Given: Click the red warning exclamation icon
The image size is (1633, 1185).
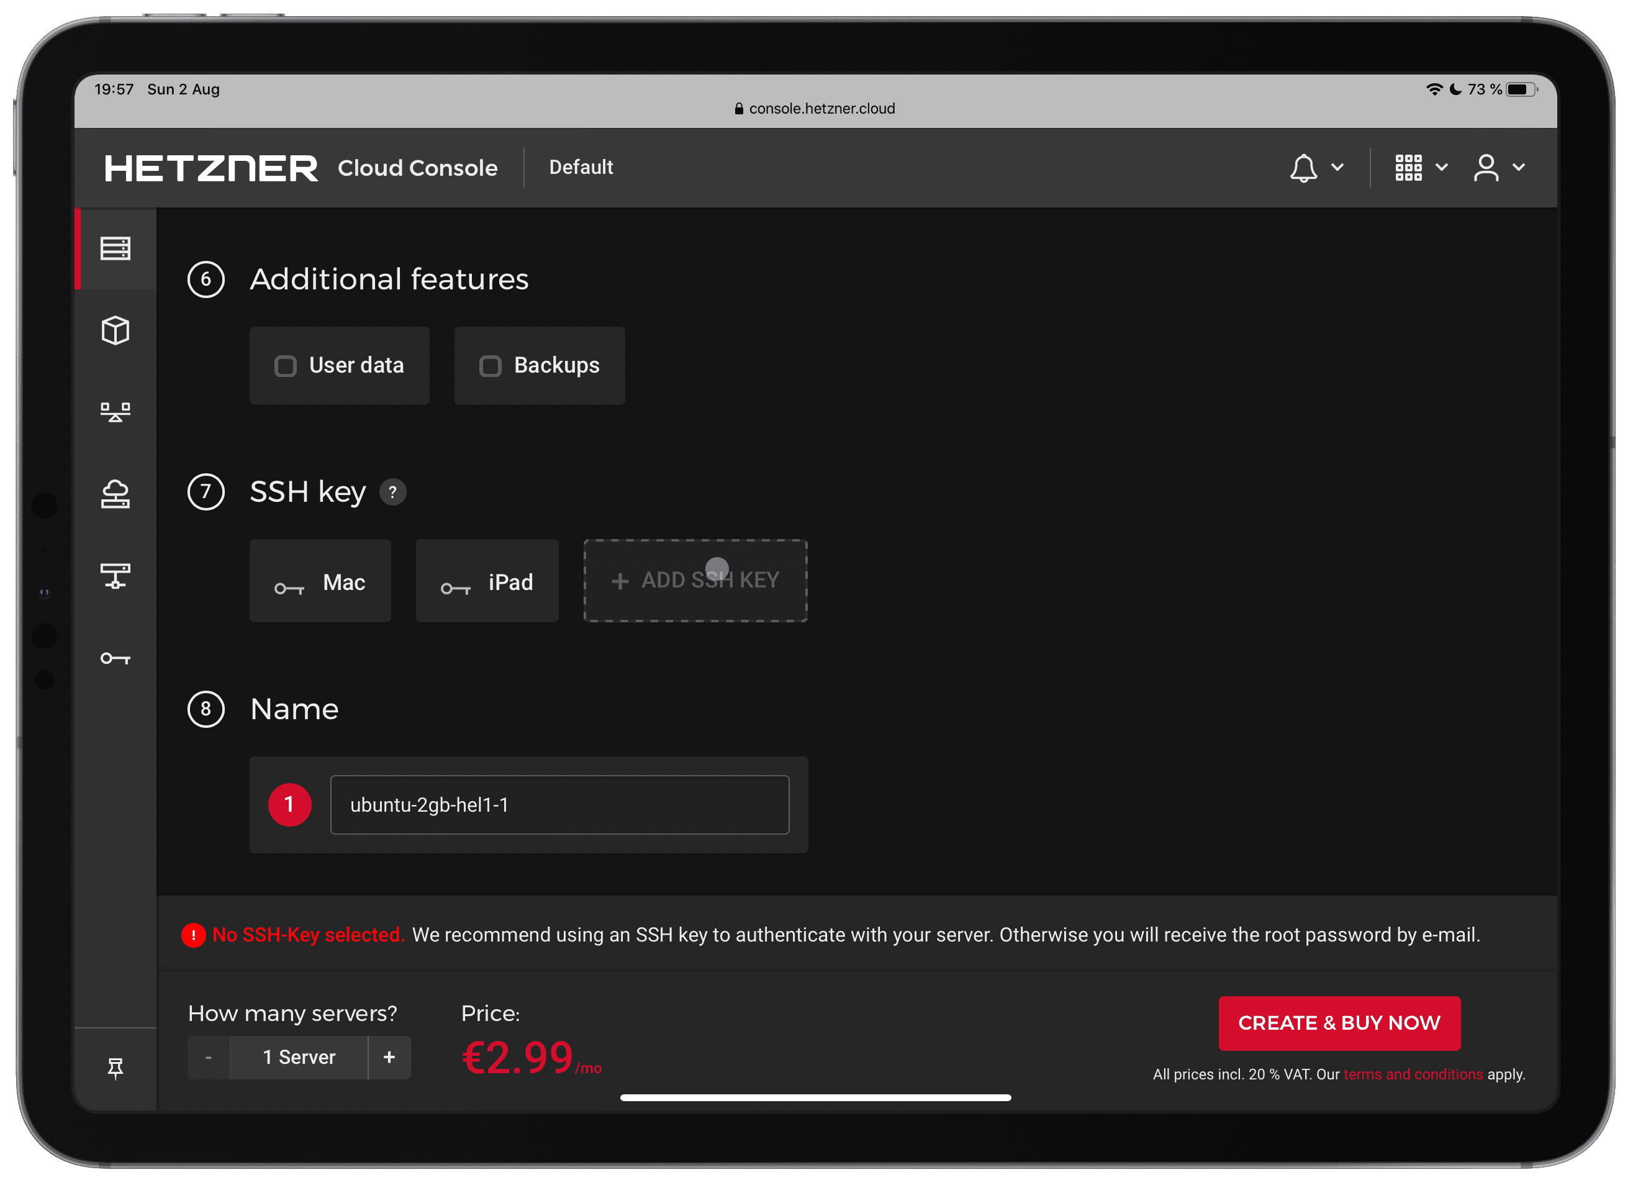Looking at the screenshot, I should tap(194, 936).
